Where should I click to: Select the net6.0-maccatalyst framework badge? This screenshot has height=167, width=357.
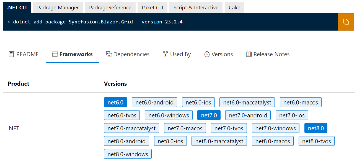point(247,102)
